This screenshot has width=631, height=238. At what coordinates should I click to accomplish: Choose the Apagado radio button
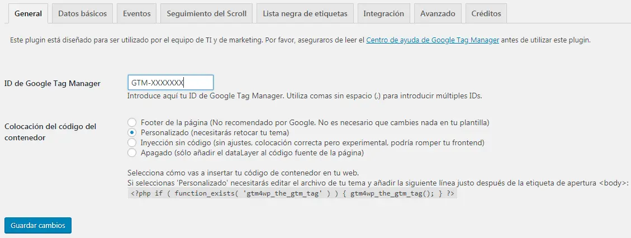tap(132, 153)
